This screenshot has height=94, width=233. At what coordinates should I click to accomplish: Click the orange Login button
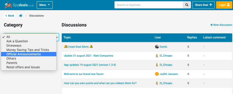(x=224, y=5)
